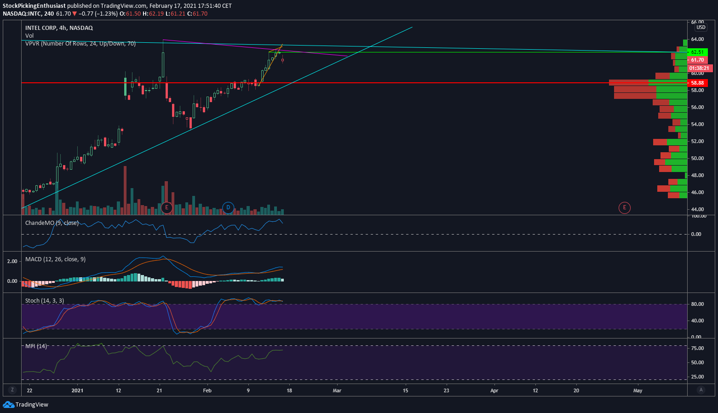Click the 52.00 price axis label
This screenshot has width=718, height=413.
click(x=697, y=142)
